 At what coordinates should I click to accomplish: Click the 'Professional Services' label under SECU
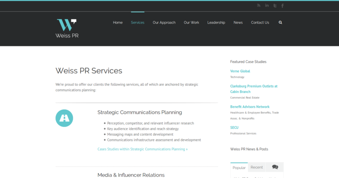click(x=243, y=133)
